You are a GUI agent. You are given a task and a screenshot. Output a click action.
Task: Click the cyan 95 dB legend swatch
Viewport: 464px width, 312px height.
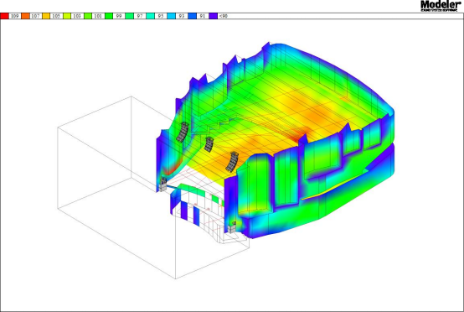(x=151, y=16)
